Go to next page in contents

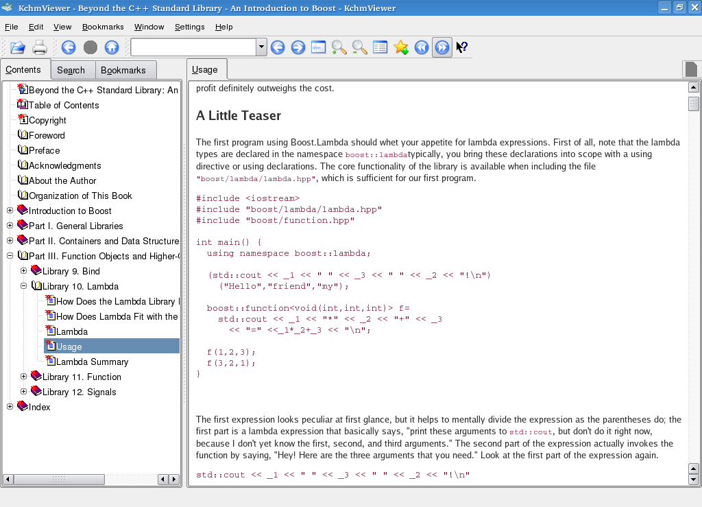tap(442, 47)
